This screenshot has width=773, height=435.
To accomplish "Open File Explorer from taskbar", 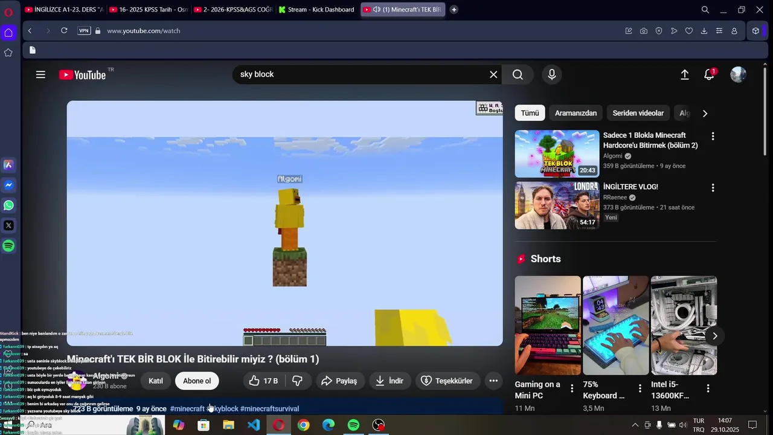I will [228, 425].
